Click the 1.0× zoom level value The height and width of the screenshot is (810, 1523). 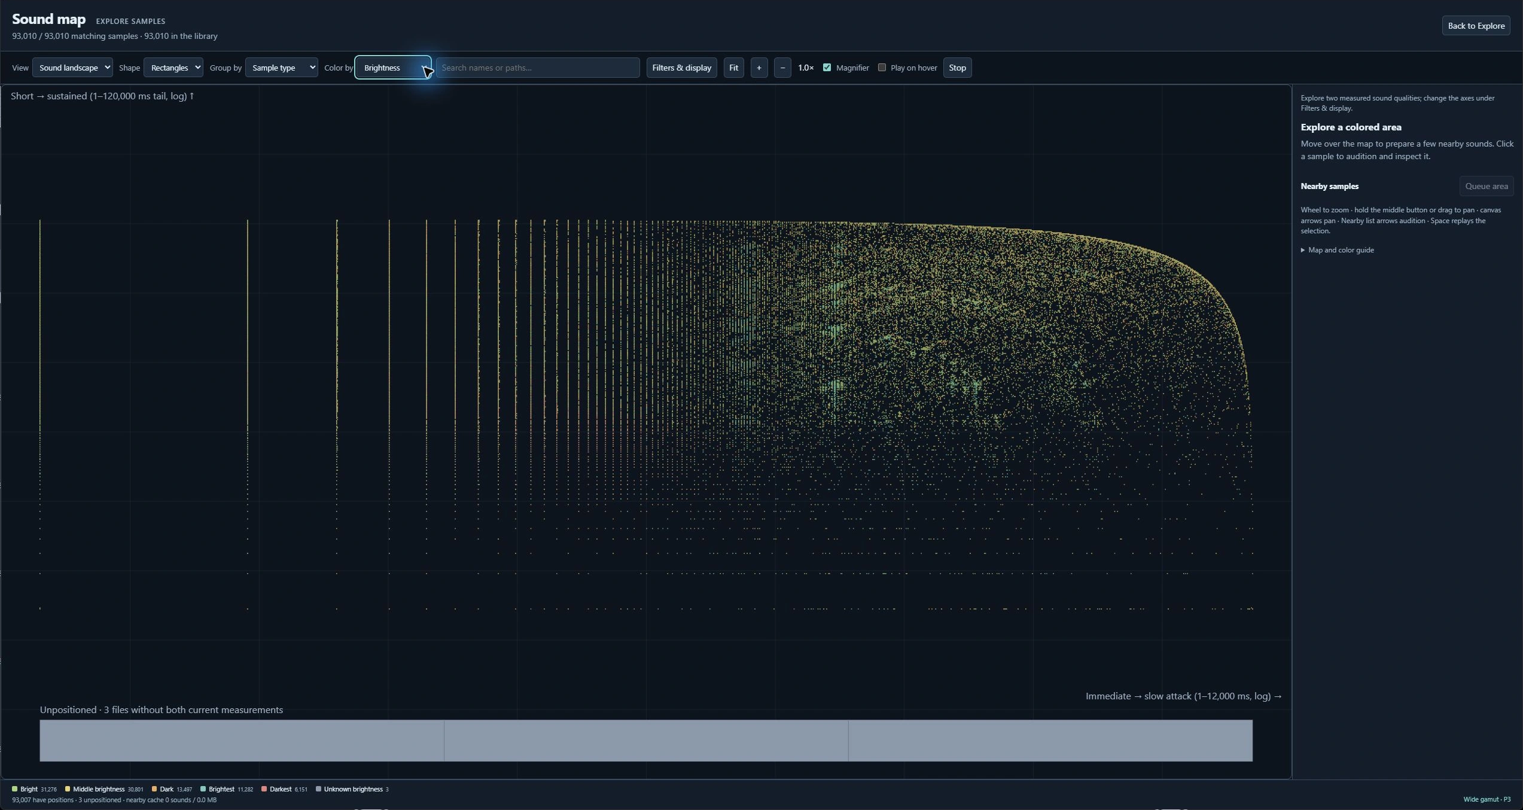coord(806,68)
